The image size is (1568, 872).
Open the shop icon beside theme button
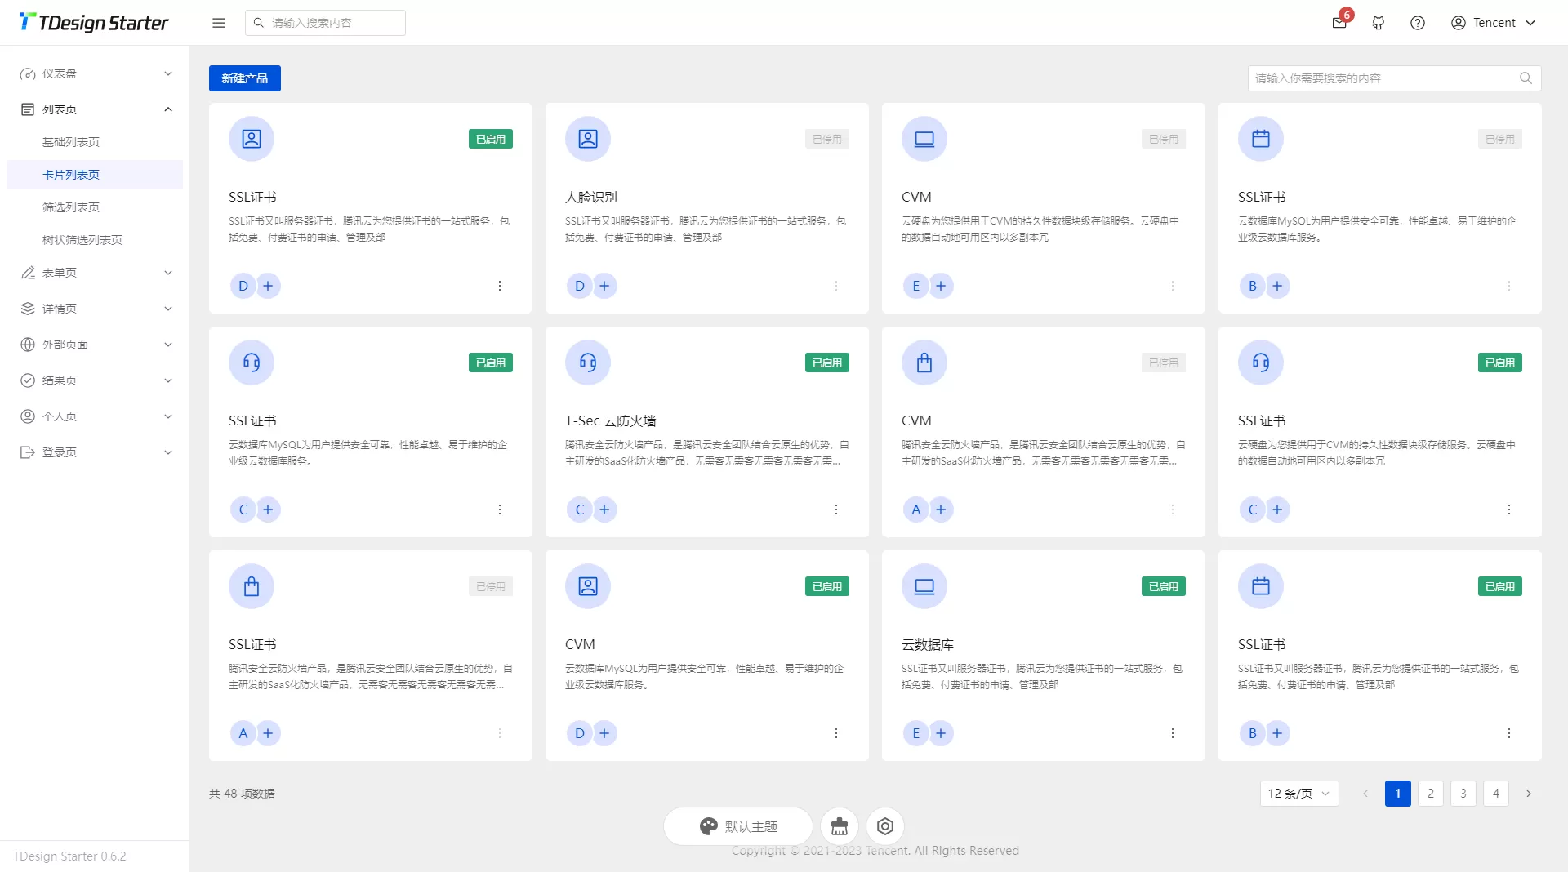click(x=840, y=826)
